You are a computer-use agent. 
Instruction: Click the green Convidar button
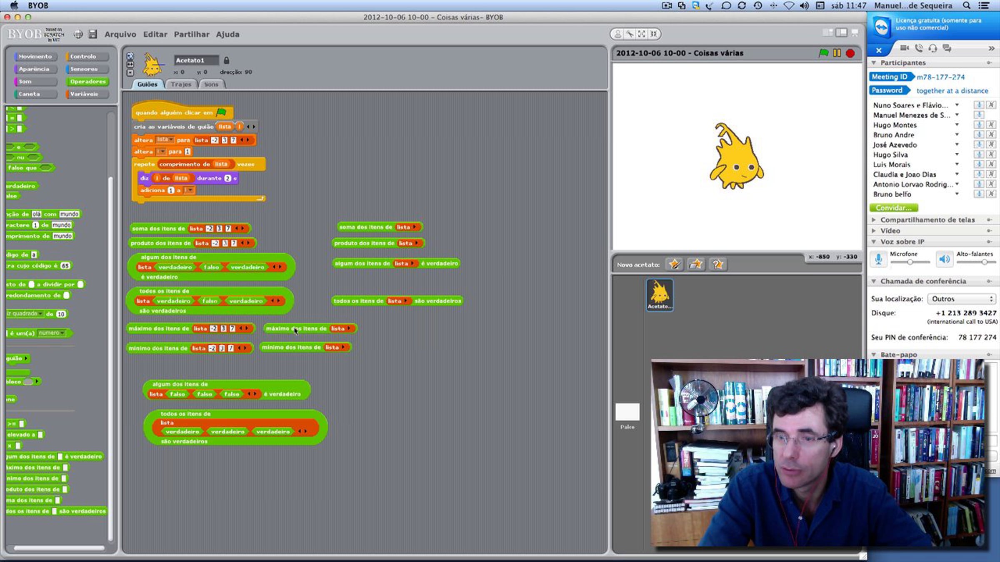coord(893,208)
